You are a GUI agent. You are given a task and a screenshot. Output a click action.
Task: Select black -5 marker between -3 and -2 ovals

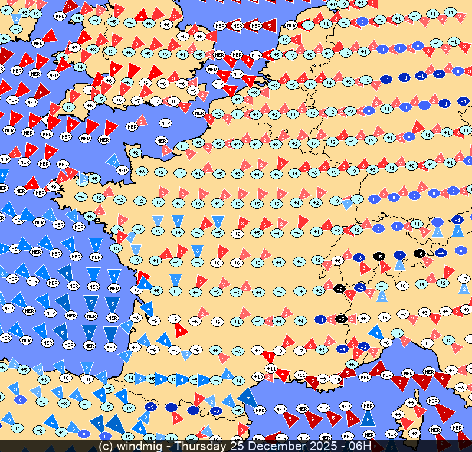tap(379, 256)
